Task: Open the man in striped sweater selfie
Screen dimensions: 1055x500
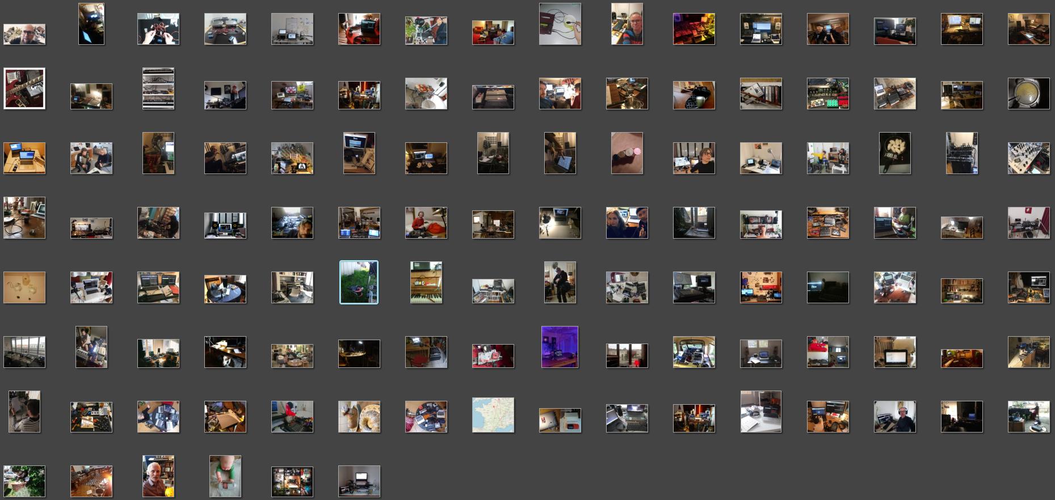Action: point(24,412)
